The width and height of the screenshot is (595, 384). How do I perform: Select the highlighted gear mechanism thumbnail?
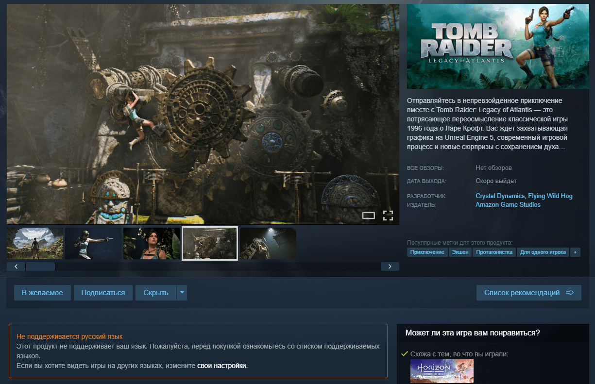pos(210,243)
